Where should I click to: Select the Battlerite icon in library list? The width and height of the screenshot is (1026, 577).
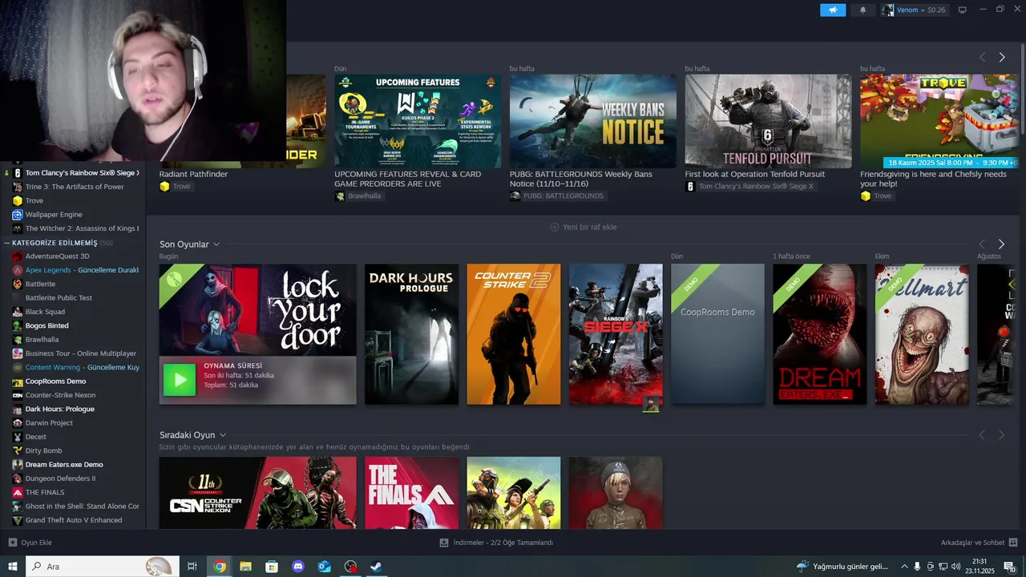[17, 284]
